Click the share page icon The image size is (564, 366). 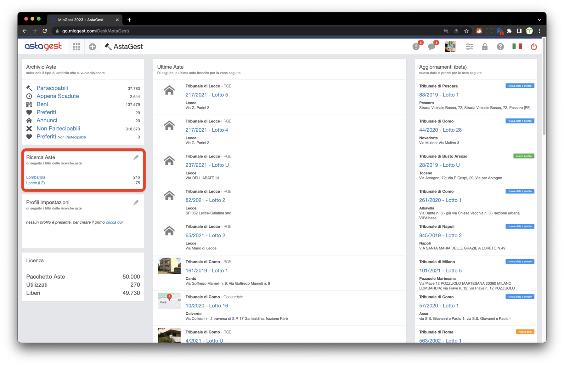(456, 31)
